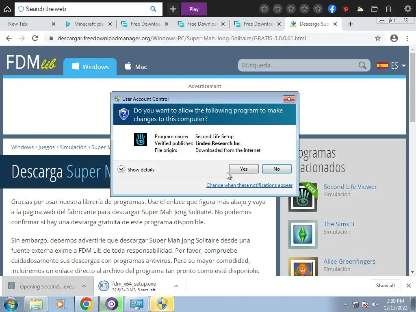Close the downloads bar
This screenshot has width=416, height=312.
tap(409, 286)
